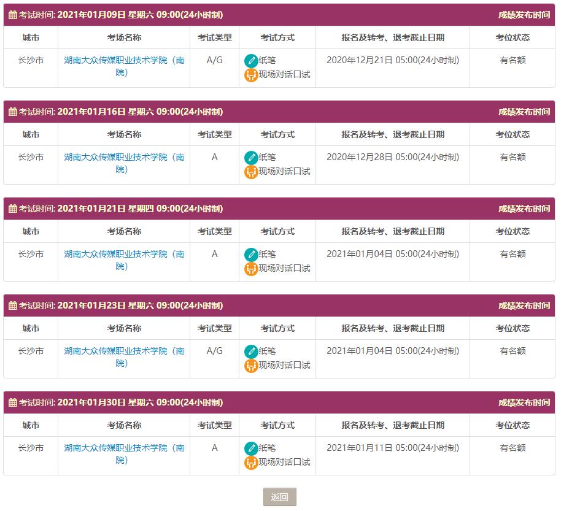Click the speaking test icon in January 23 exam row

tap(251, 366)
